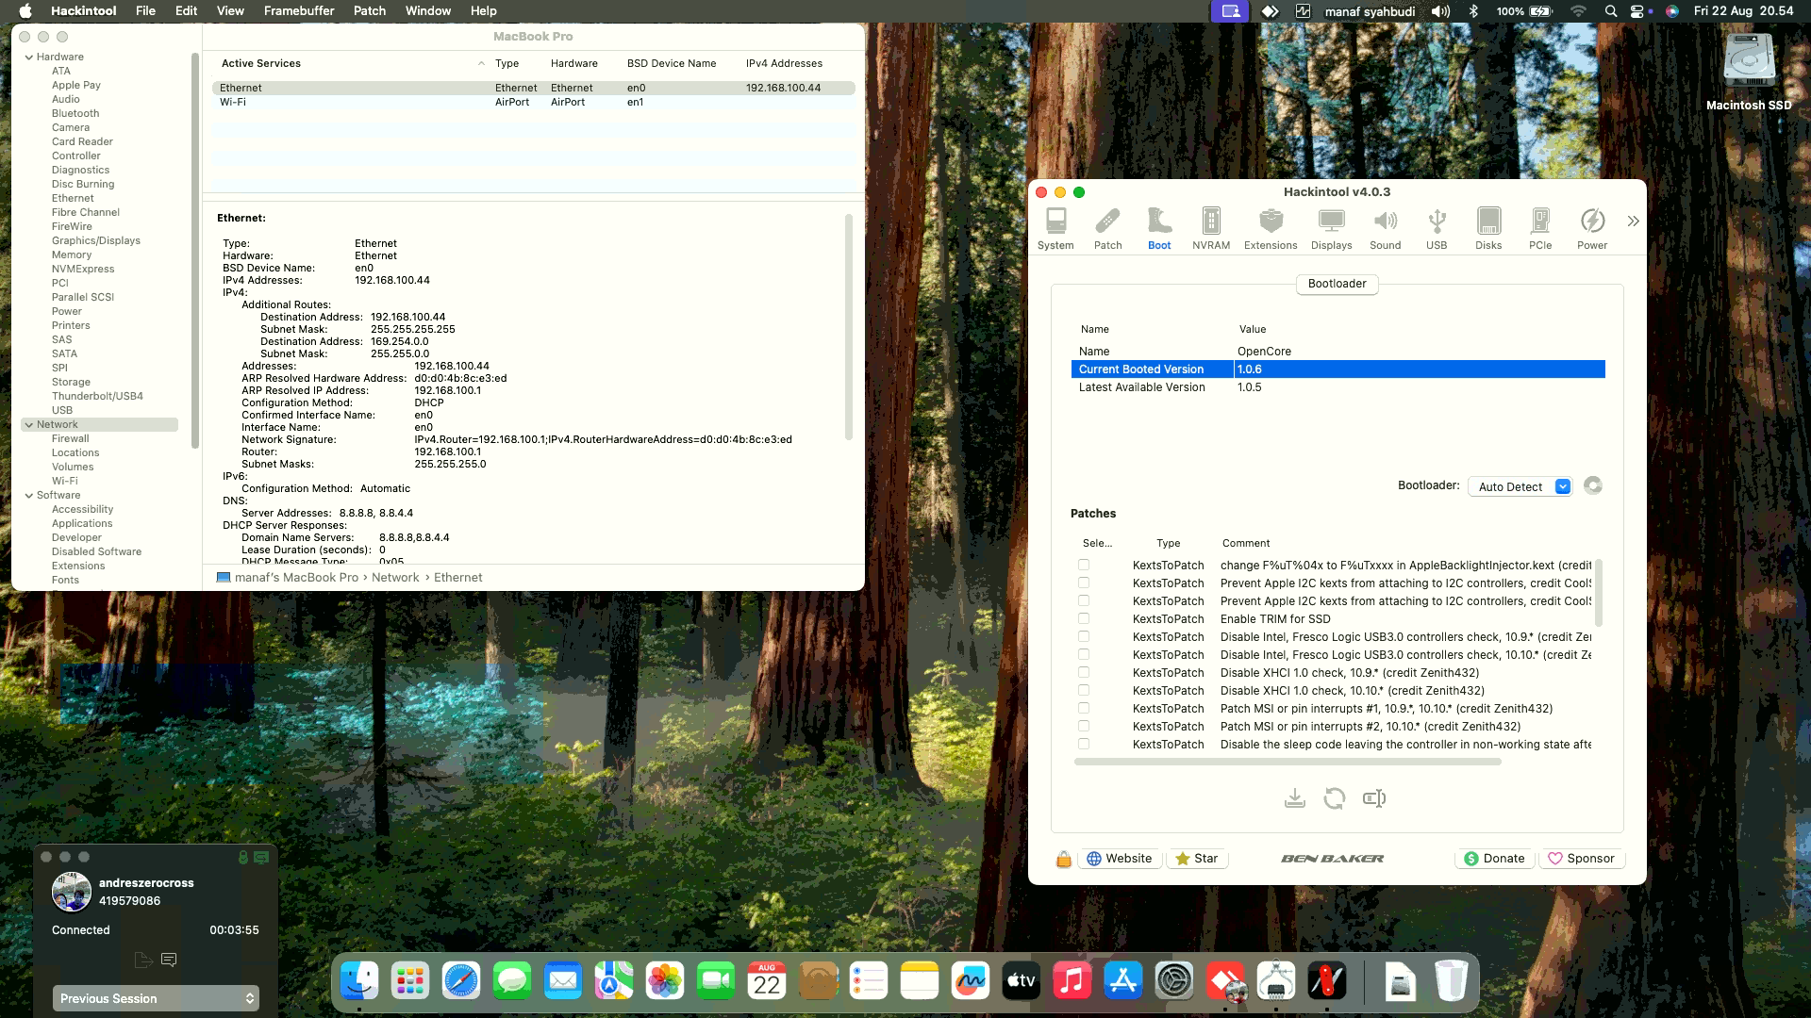This screenshot has height=1018, width=1811.
Task: View USB information in Hackintool
Action: coord(1437,226)
